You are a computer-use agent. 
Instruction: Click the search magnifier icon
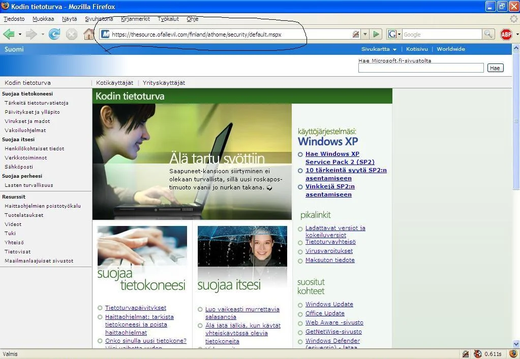click(488, 34)
